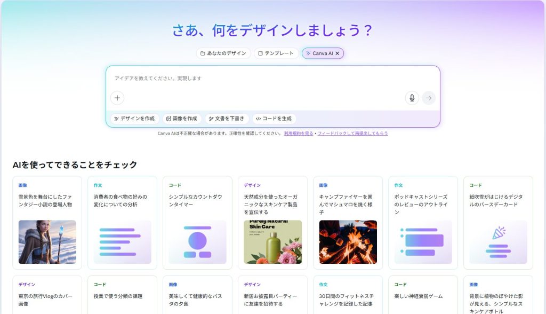The width and height of the screenshot is (546, 314).
Task: Open 文書を下書き with the pencil icon
Action: (x=227, y=118)
